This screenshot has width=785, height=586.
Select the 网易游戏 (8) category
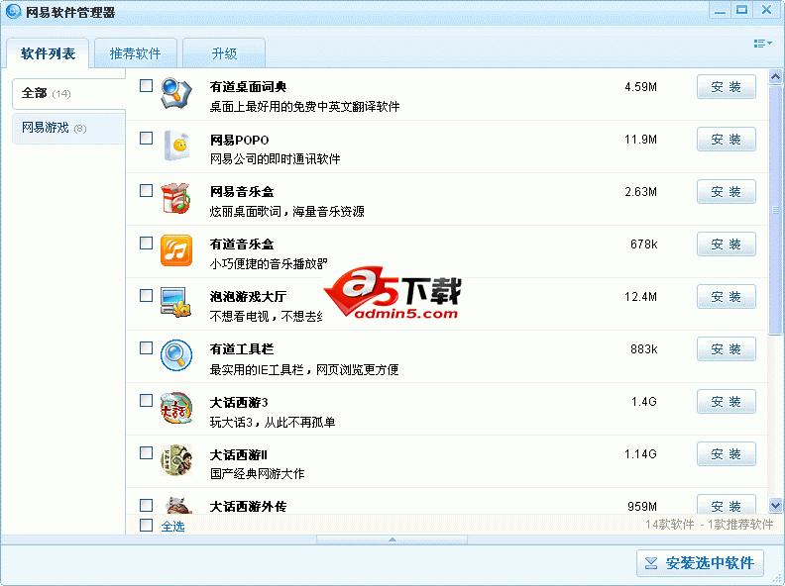click(x=68, y=129)
